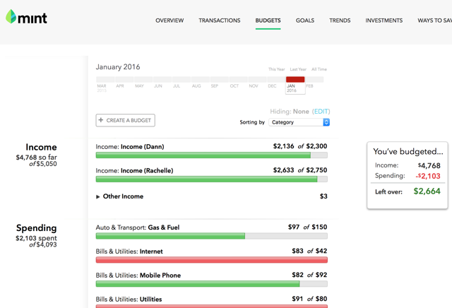Expand the Other Income row triangle

click(97, 196)
